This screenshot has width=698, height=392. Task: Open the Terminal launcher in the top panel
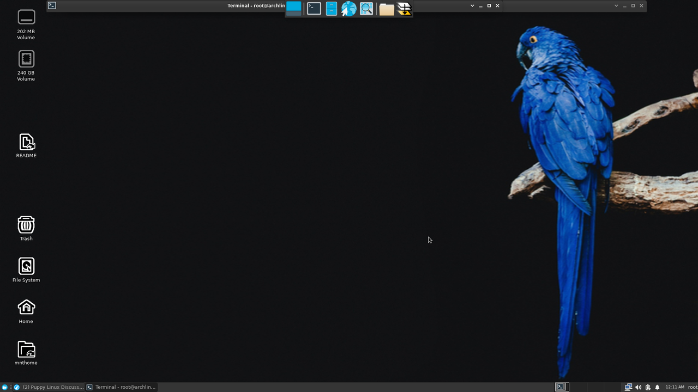click(314, 8)
